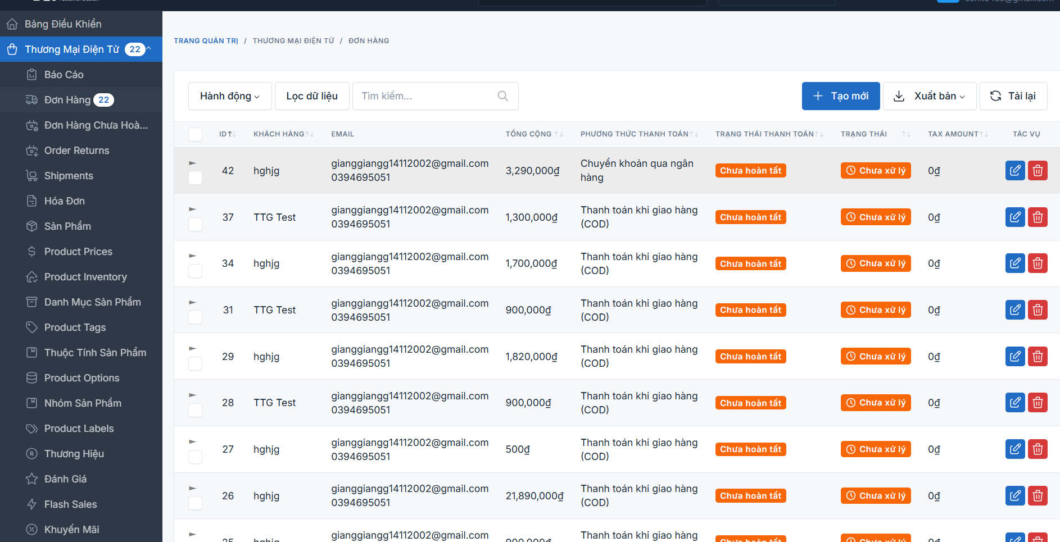Delete order 28 with trash icon
This screenshot has width=1060, height=542.
[1038, 402]
